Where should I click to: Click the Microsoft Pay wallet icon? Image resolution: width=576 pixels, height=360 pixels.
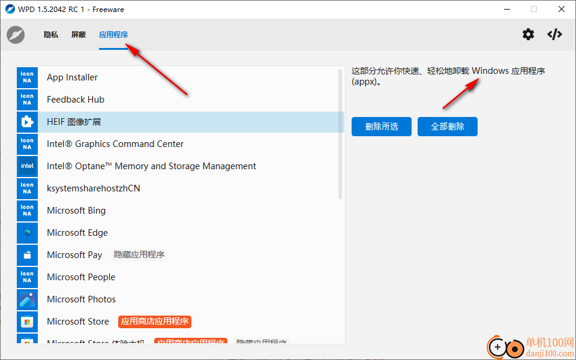point(27,255)
